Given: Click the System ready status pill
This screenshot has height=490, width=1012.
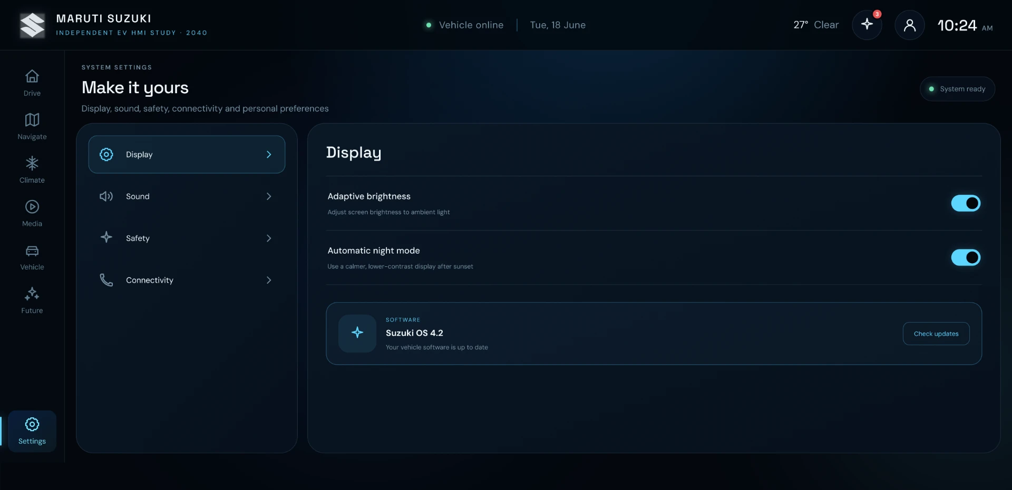Looking at the screenshot, I should [958, 89].
